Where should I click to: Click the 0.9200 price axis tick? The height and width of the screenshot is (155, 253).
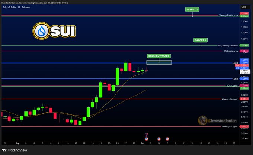244,95
